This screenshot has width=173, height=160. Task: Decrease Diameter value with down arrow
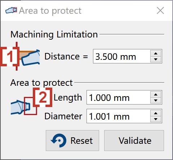click(x=156, y=119)
